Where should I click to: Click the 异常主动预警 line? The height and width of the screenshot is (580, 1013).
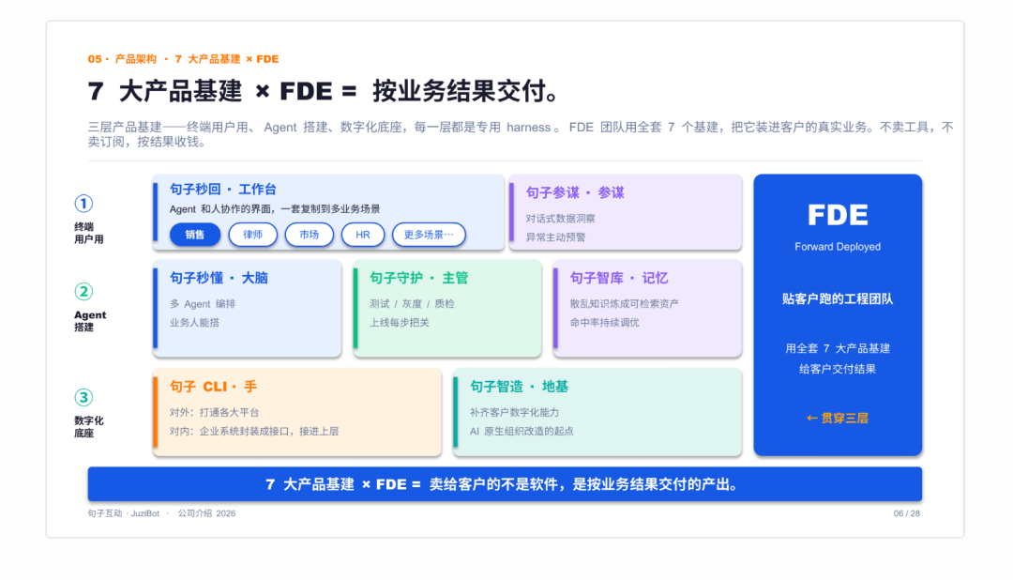[x=555, y=237]
